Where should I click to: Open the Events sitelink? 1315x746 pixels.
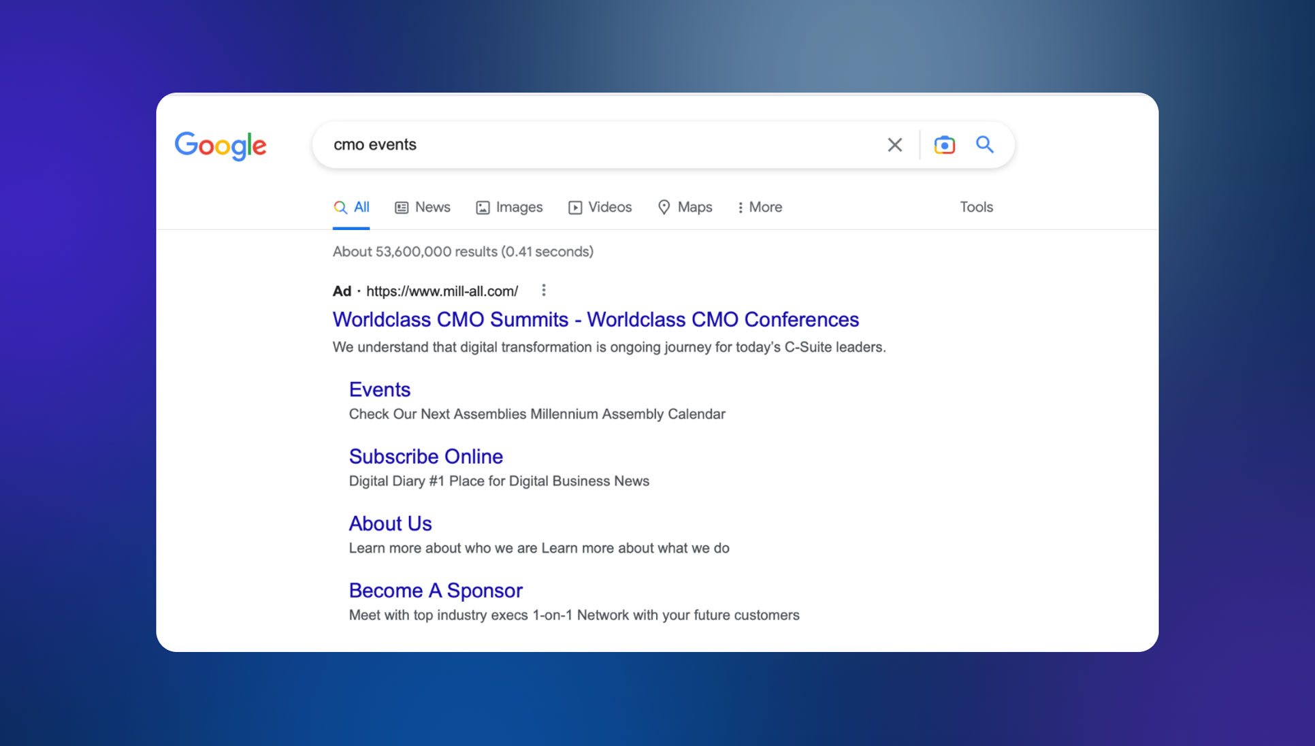point(379,389)
